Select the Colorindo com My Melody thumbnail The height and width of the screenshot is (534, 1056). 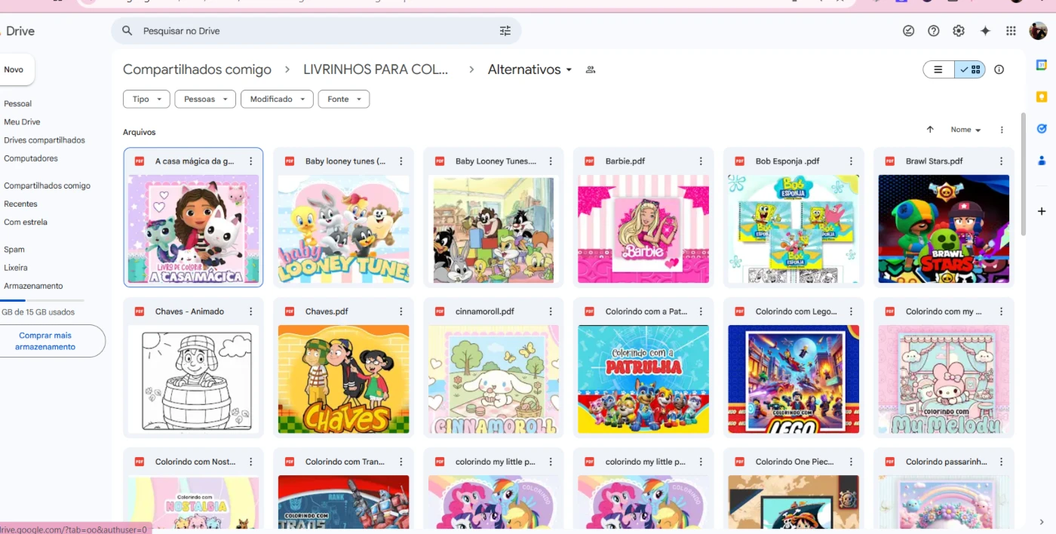944,379
